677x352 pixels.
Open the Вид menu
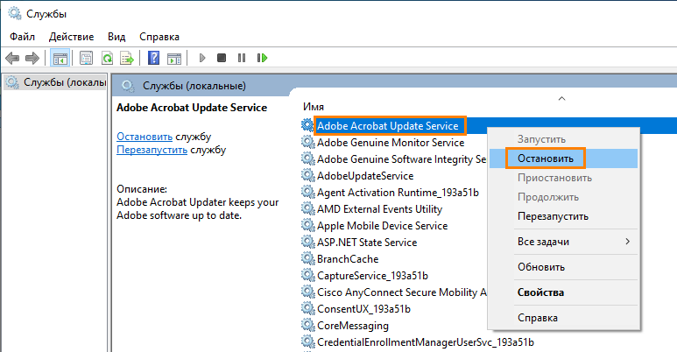116,37
